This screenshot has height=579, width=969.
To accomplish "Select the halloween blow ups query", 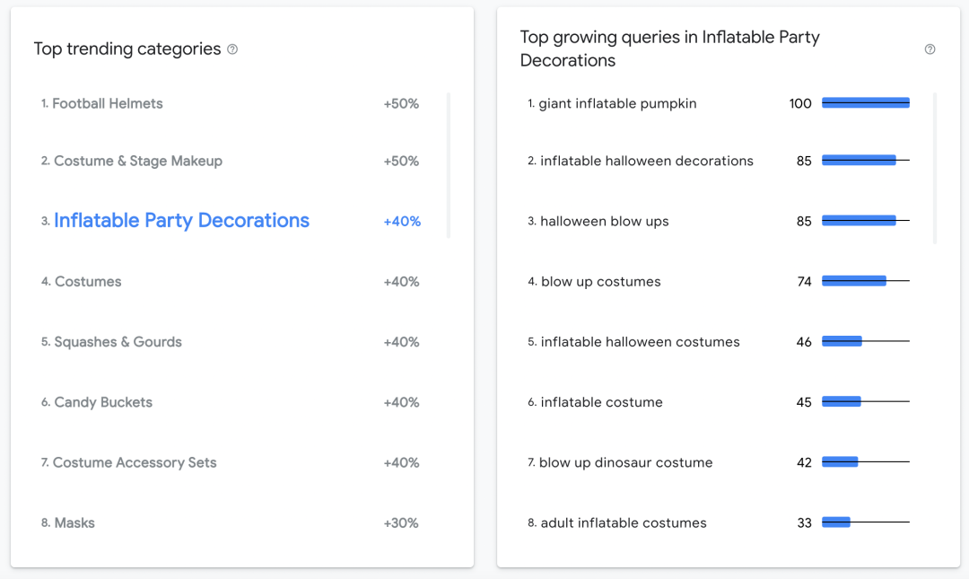I will pos(604,221).
